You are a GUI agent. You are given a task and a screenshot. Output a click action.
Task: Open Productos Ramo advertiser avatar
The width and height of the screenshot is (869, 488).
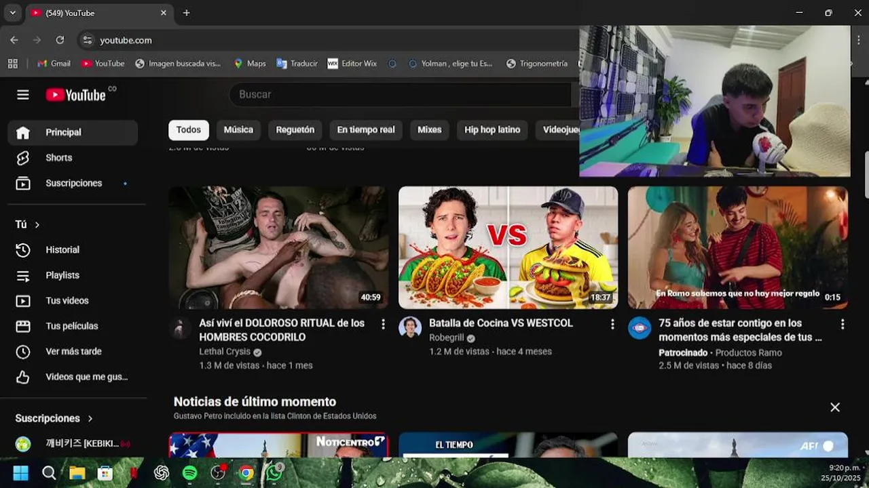pyautogui.click(x=640, y=328)
